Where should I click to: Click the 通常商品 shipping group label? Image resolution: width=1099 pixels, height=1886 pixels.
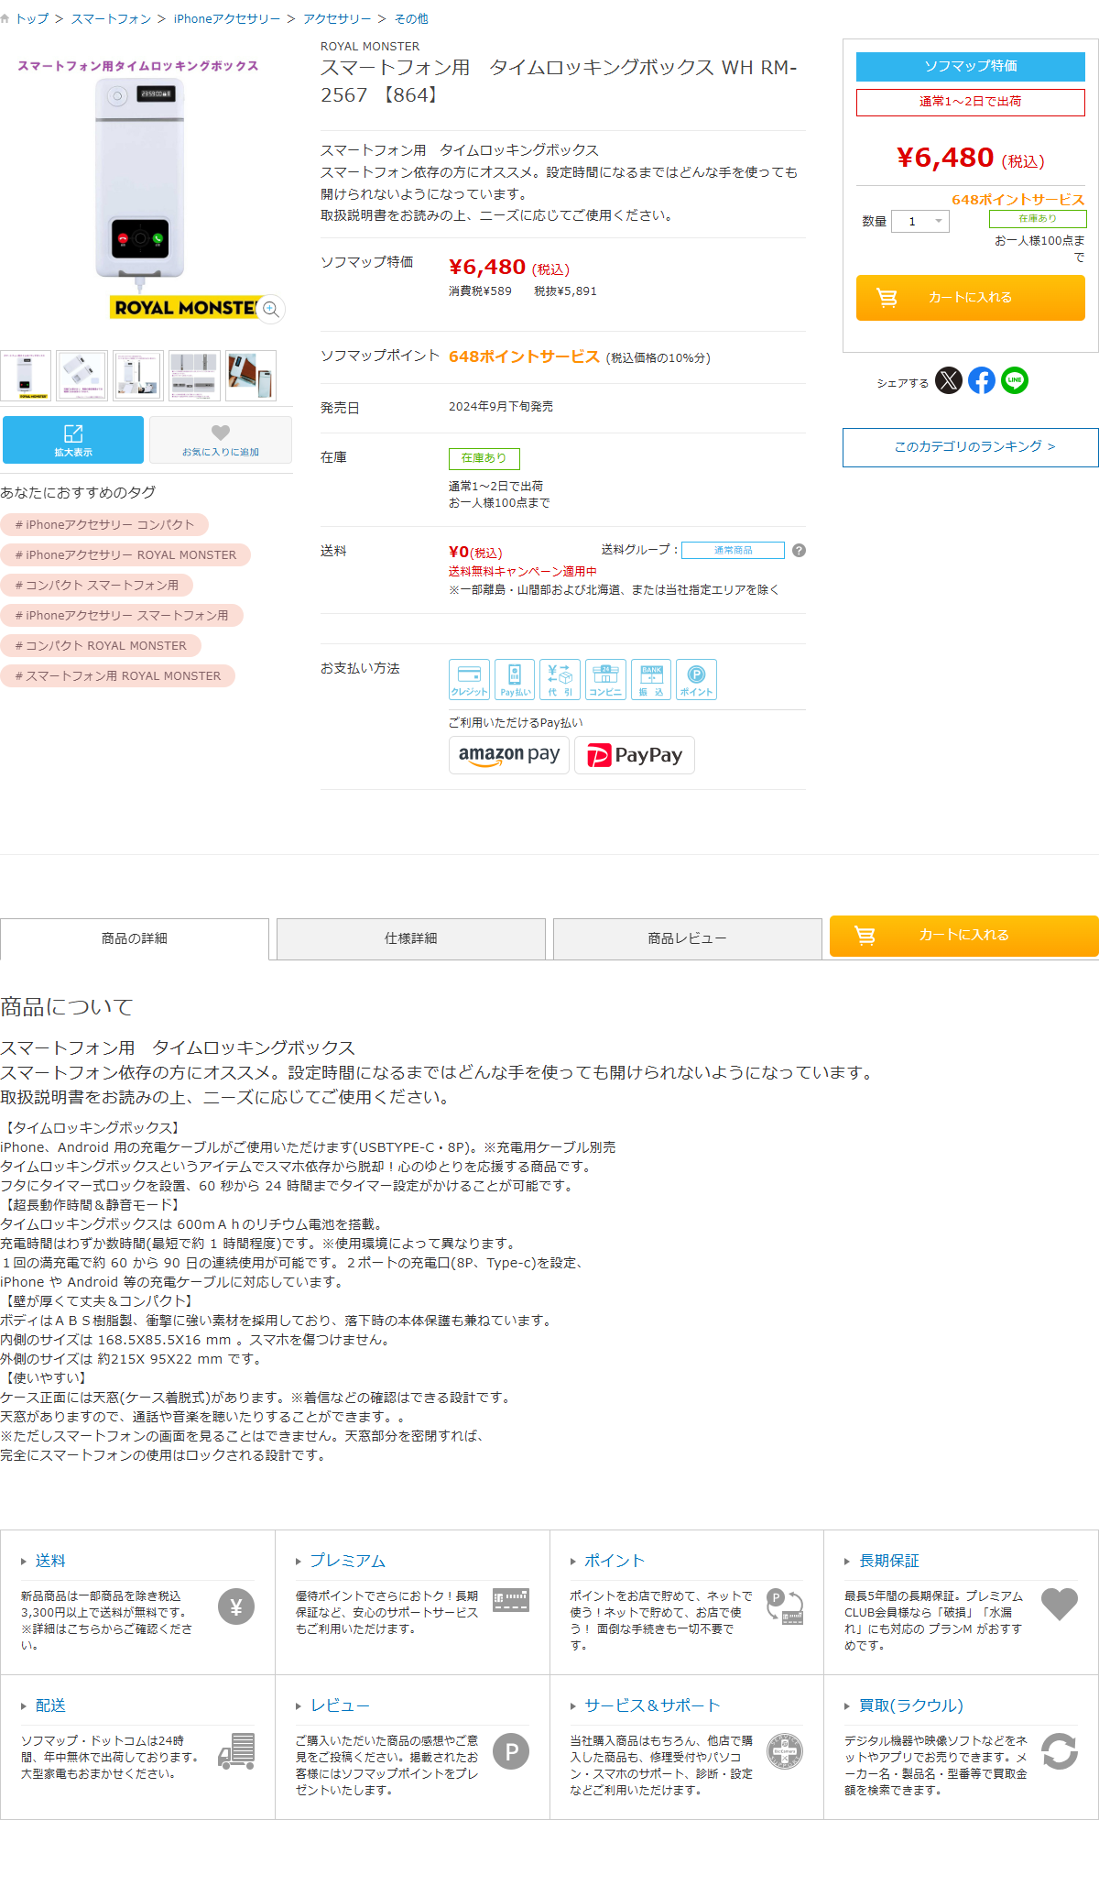click(x=734, y=551)
